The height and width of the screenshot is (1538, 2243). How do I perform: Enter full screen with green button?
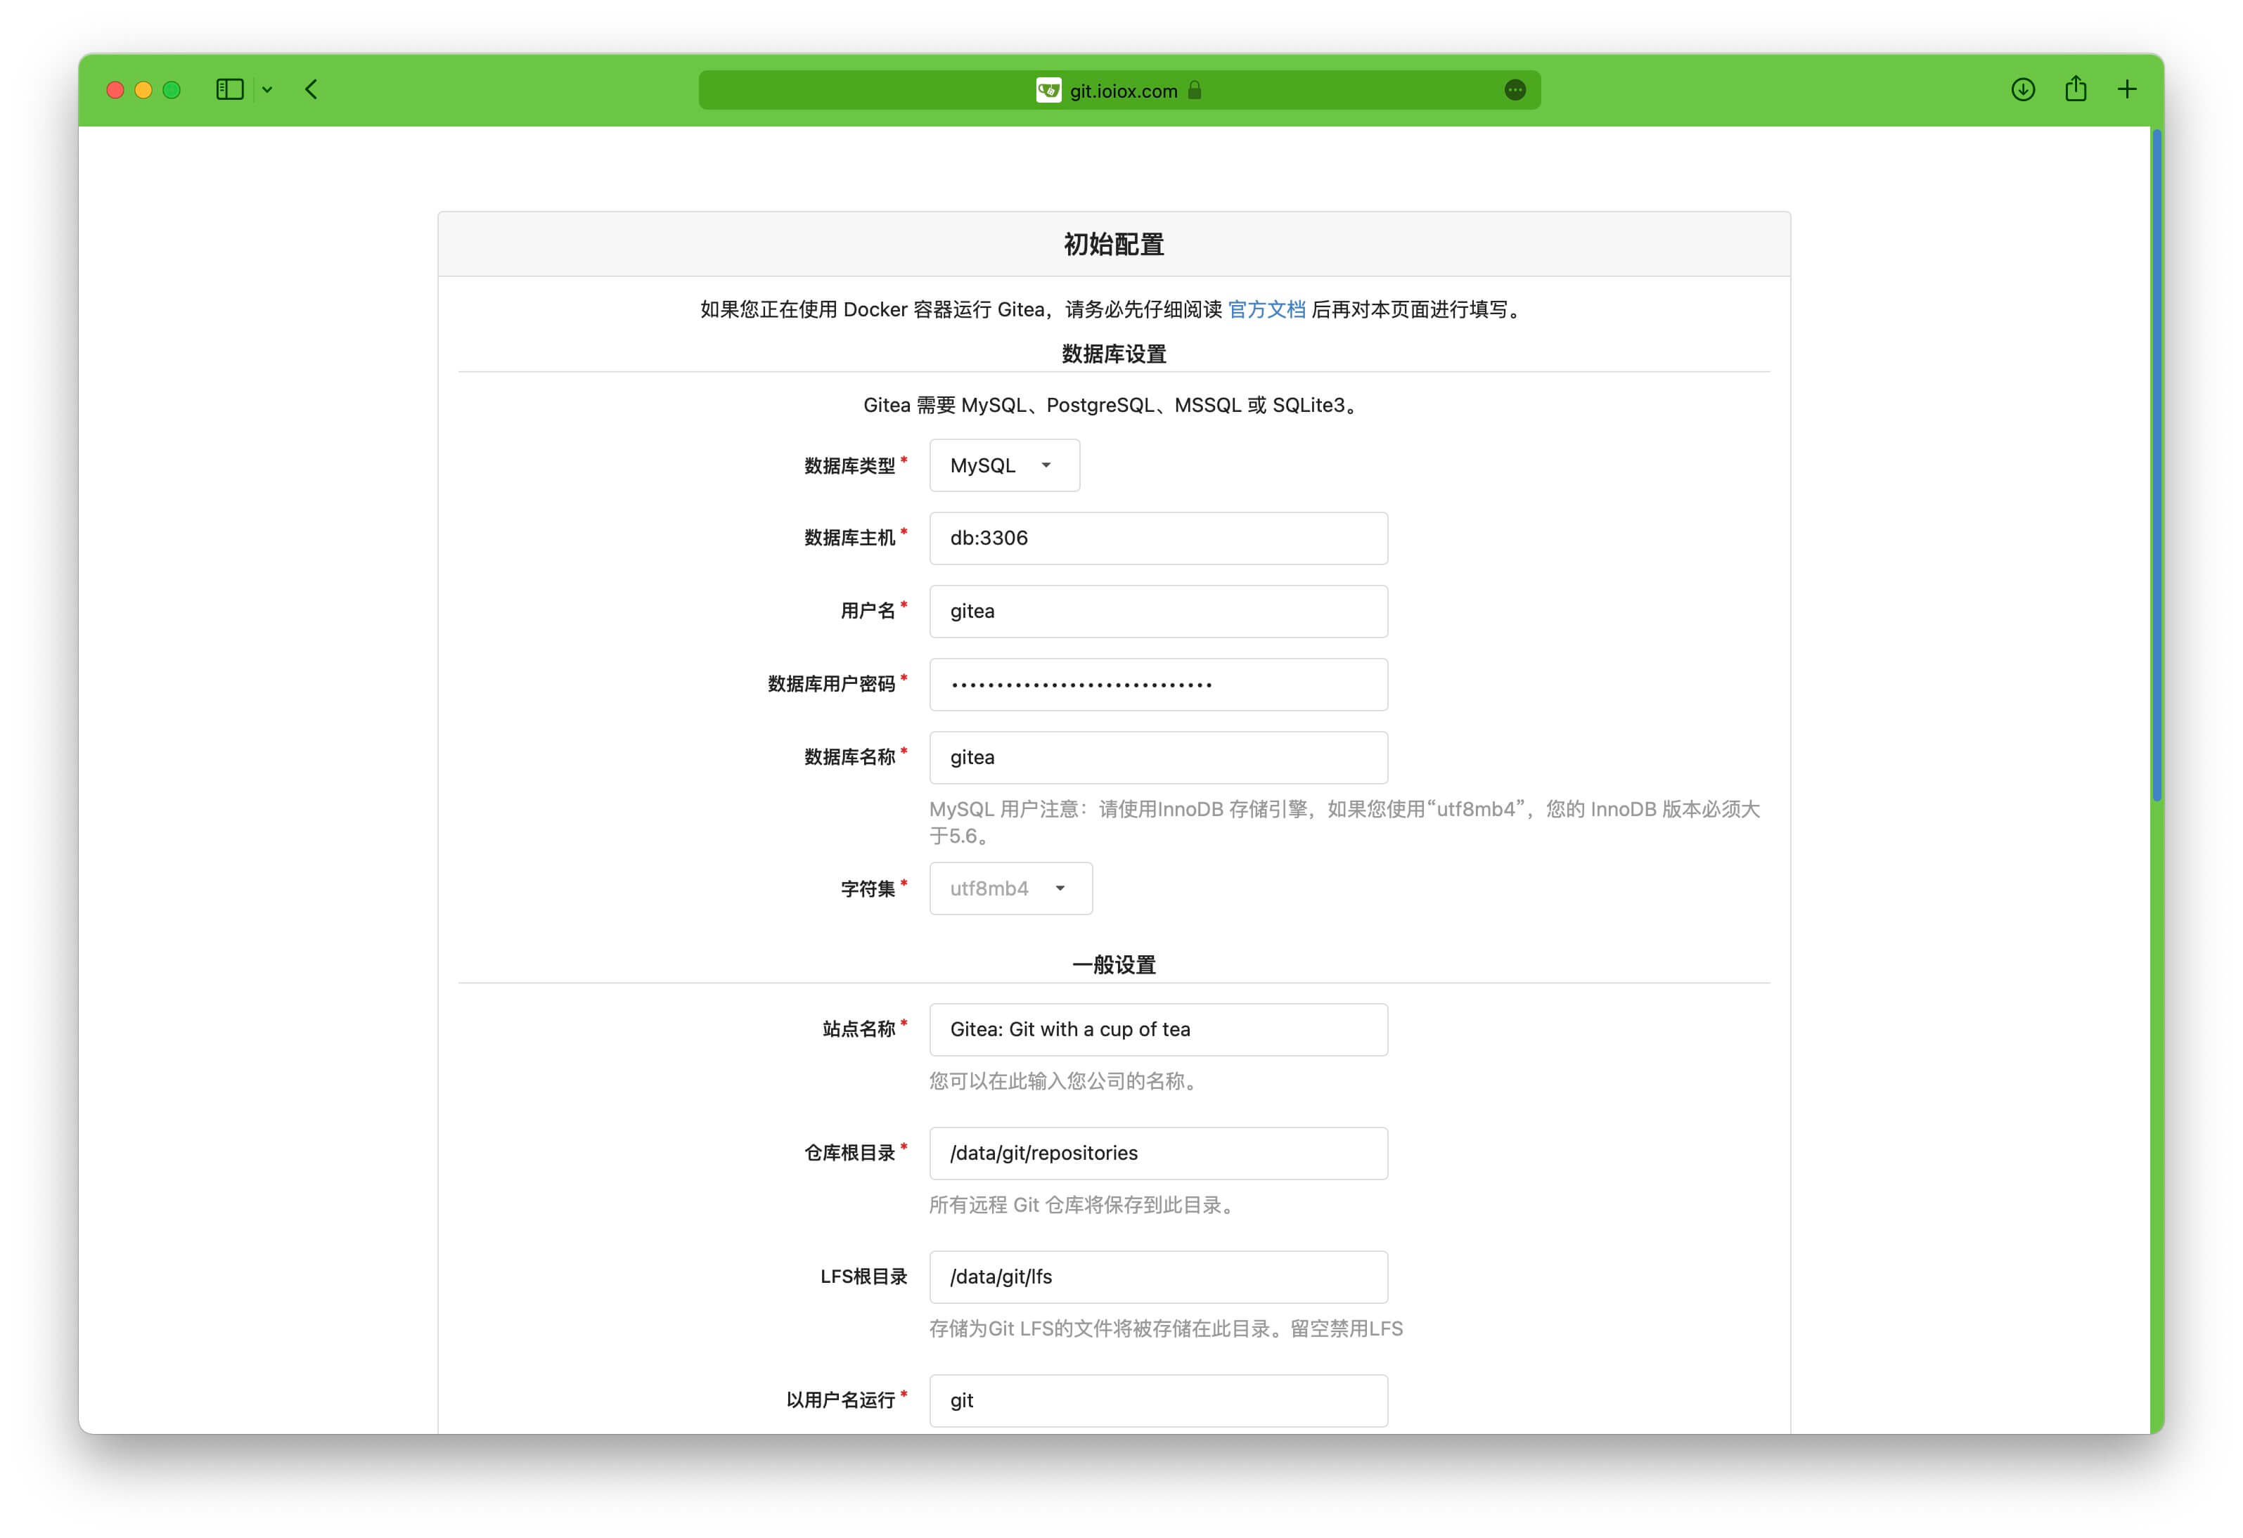click(x=172, y=90)
